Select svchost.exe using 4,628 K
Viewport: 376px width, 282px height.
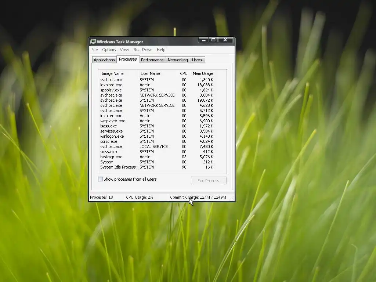point(156,105)
